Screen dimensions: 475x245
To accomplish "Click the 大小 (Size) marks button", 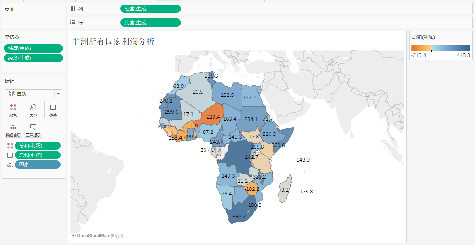I will click(33, 110).
